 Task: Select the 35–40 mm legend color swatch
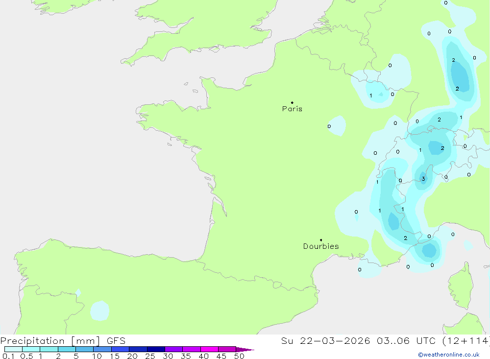pyautogui.click(x=192, y=349)
